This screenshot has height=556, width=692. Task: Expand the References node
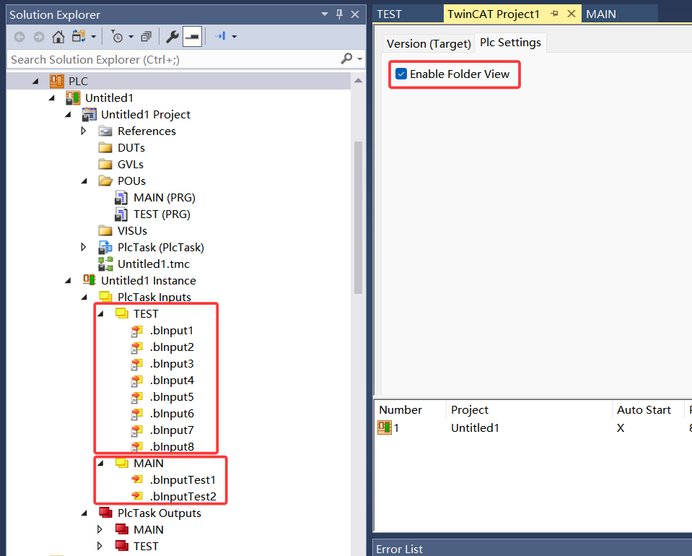point(84,131)
